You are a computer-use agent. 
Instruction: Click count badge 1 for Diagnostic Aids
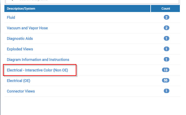tap(166, 38)
